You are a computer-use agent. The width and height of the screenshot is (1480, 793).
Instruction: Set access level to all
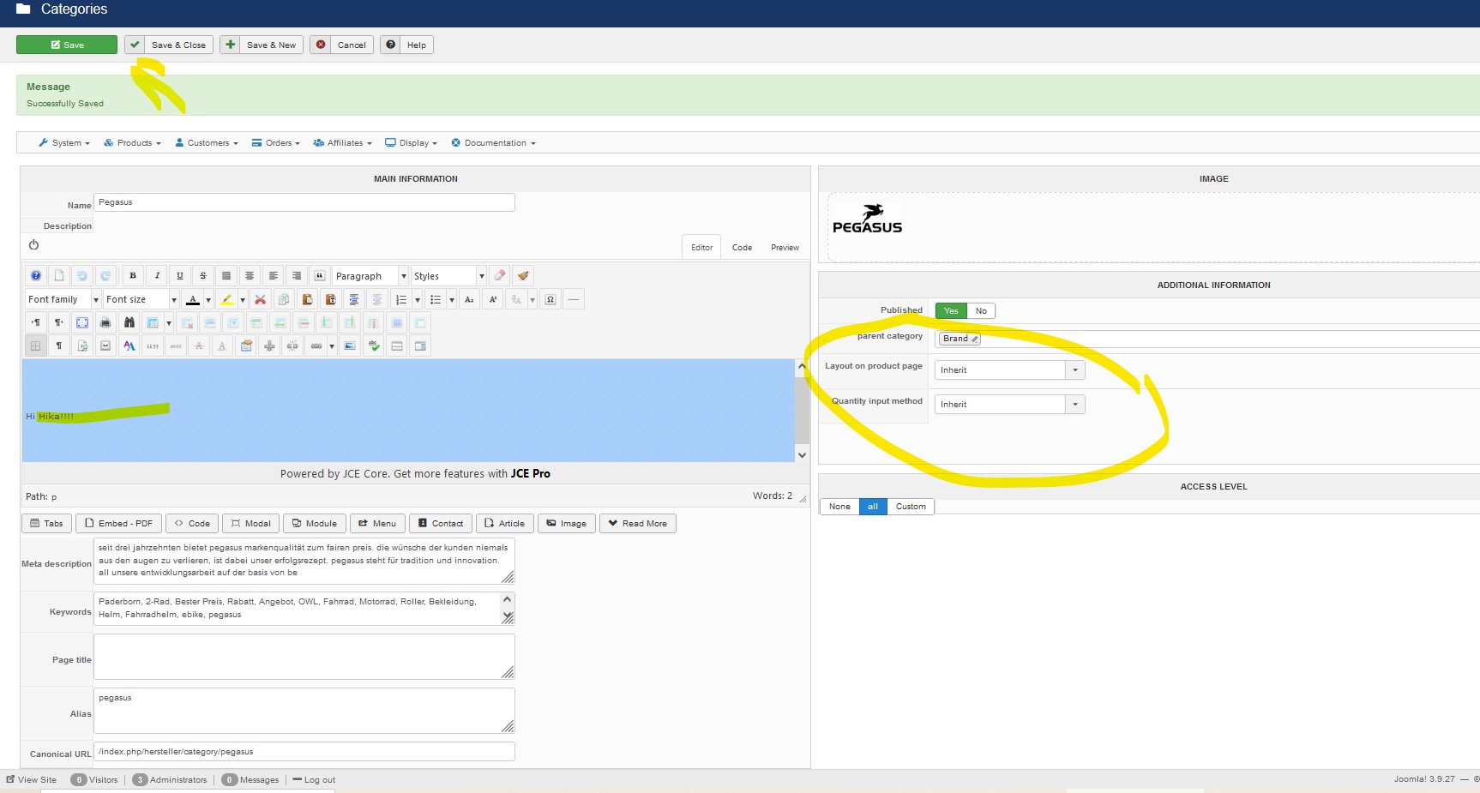[x=873, y=507]
